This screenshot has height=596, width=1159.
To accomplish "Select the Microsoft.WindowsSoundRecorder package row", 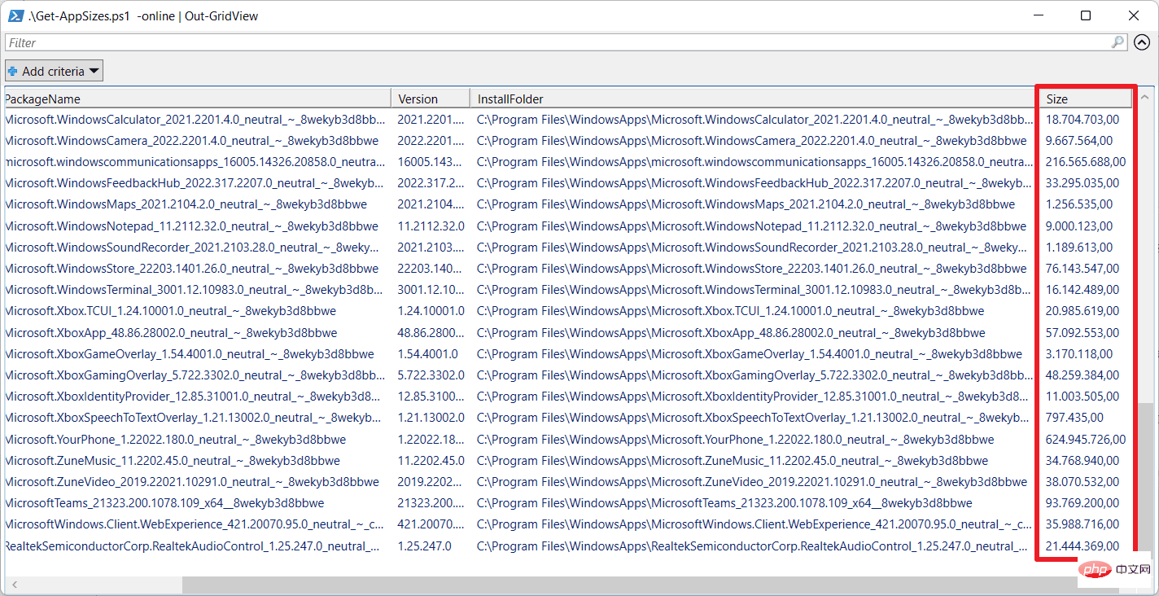I will tap(570, 247).
